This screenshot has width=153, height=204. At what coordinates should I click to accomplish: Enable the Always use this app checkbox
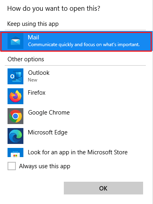coord(11,166)
